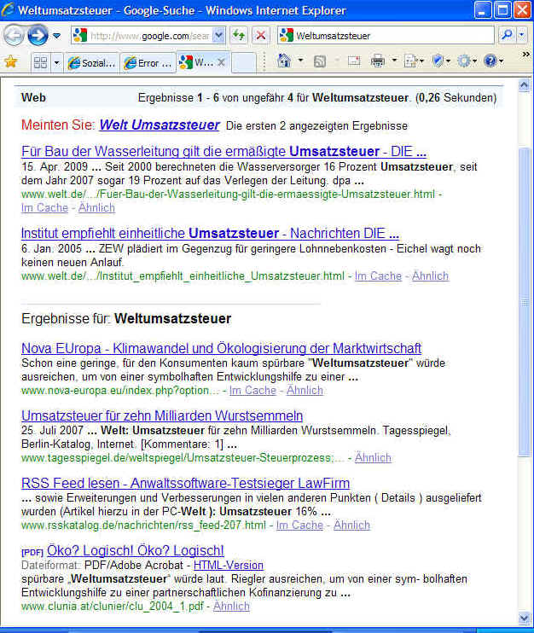Expand the address bar history dropdown
The image size is (534, 633).
coord(218,36)
